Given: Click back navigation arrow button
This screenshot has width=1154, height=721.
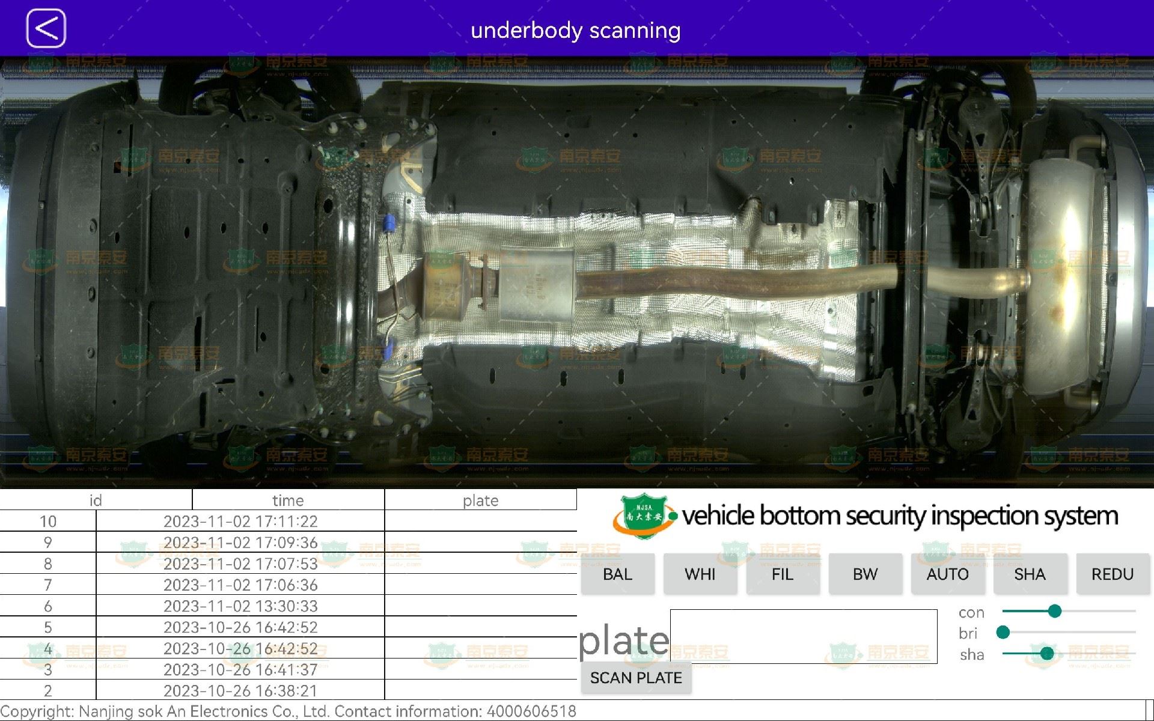Looking at the screenshot, I should tap(45, 29).
